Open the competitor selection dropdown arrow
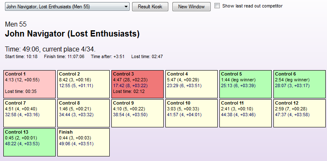This screenshot has width=327, height=161. click(x=126, y=7)
